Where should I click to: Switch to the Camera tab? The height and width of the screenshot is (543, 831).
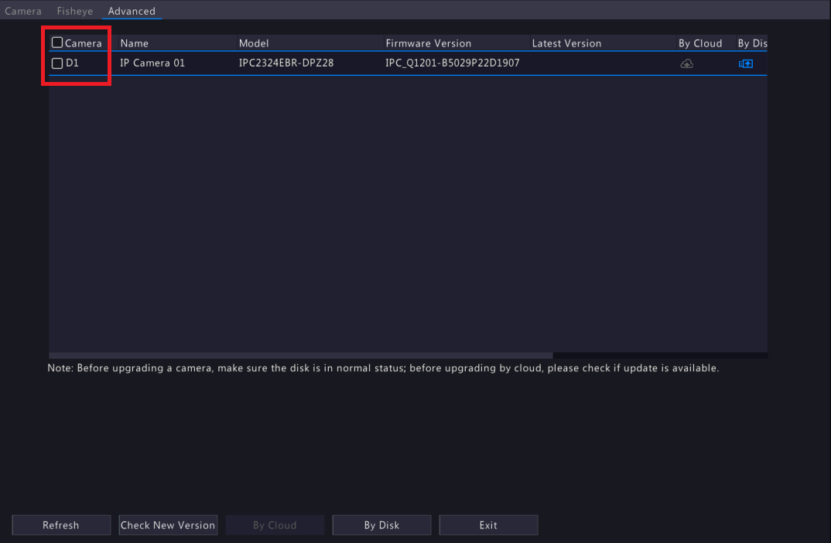pyautogui.click(x=23, y=12)
